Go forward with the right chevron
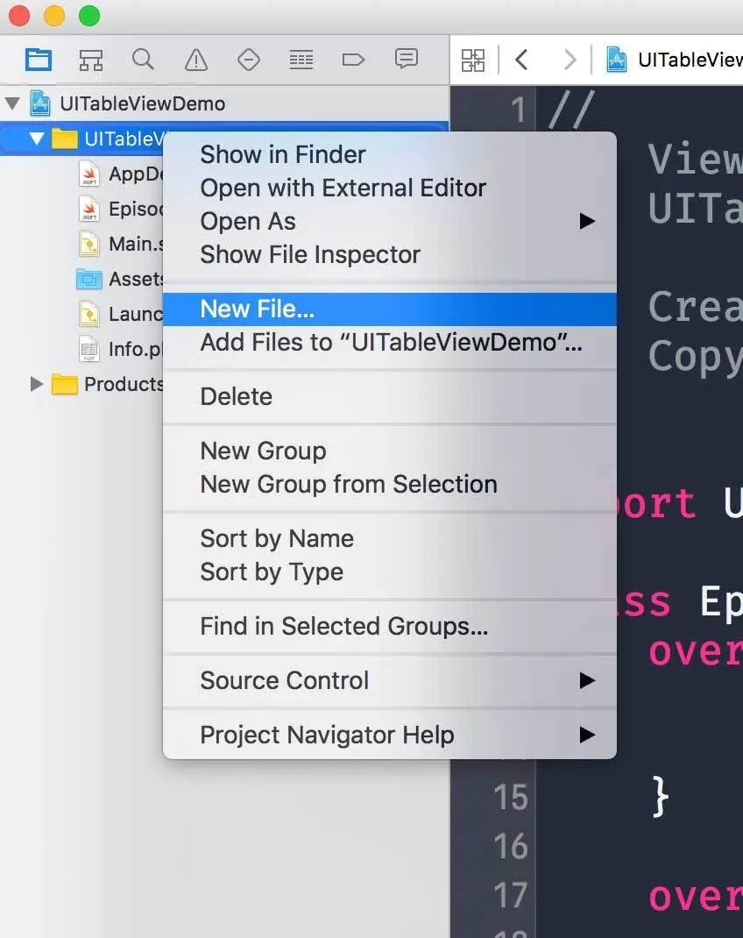Image resolution: width=743 pixels, height=938 pixels. (570, 60)
